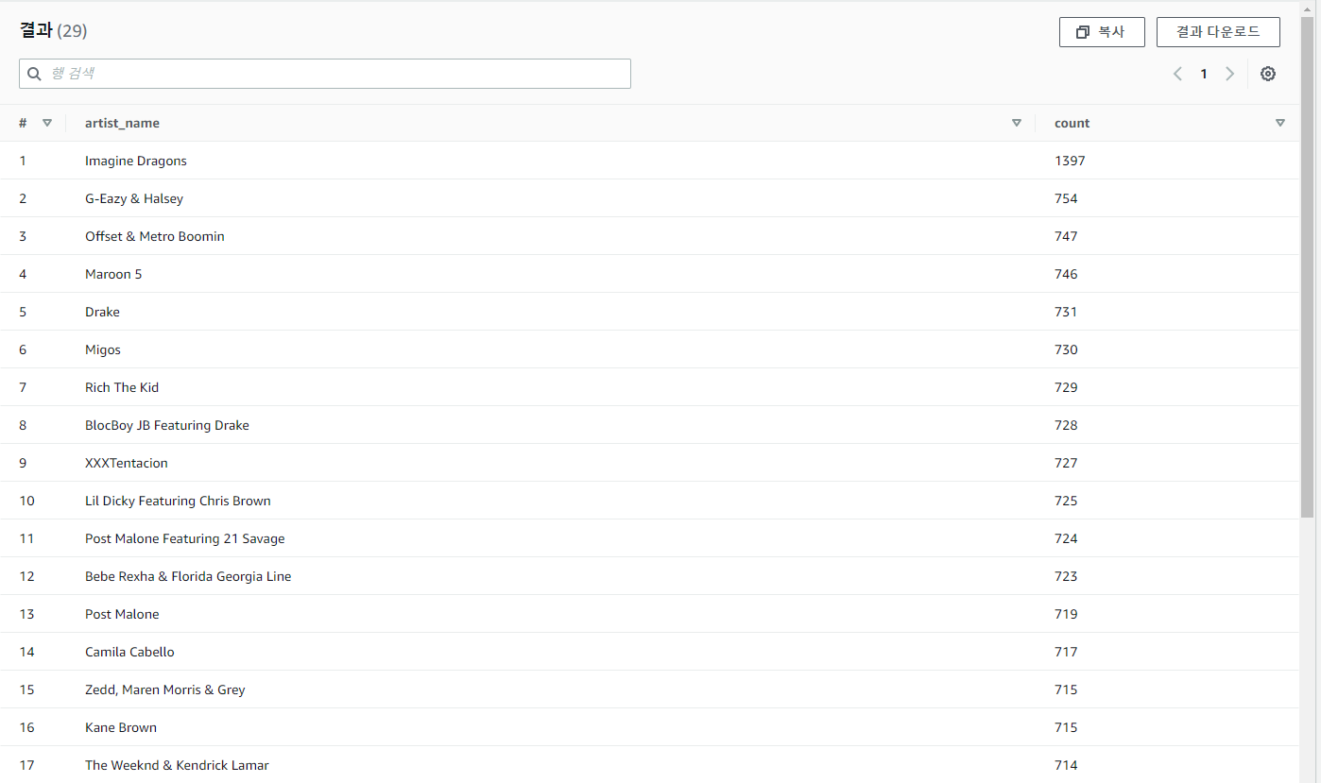Image resolution: width=1321 pixels, height=783 pixels.
Task: Click row number 9
Action: 23,463
